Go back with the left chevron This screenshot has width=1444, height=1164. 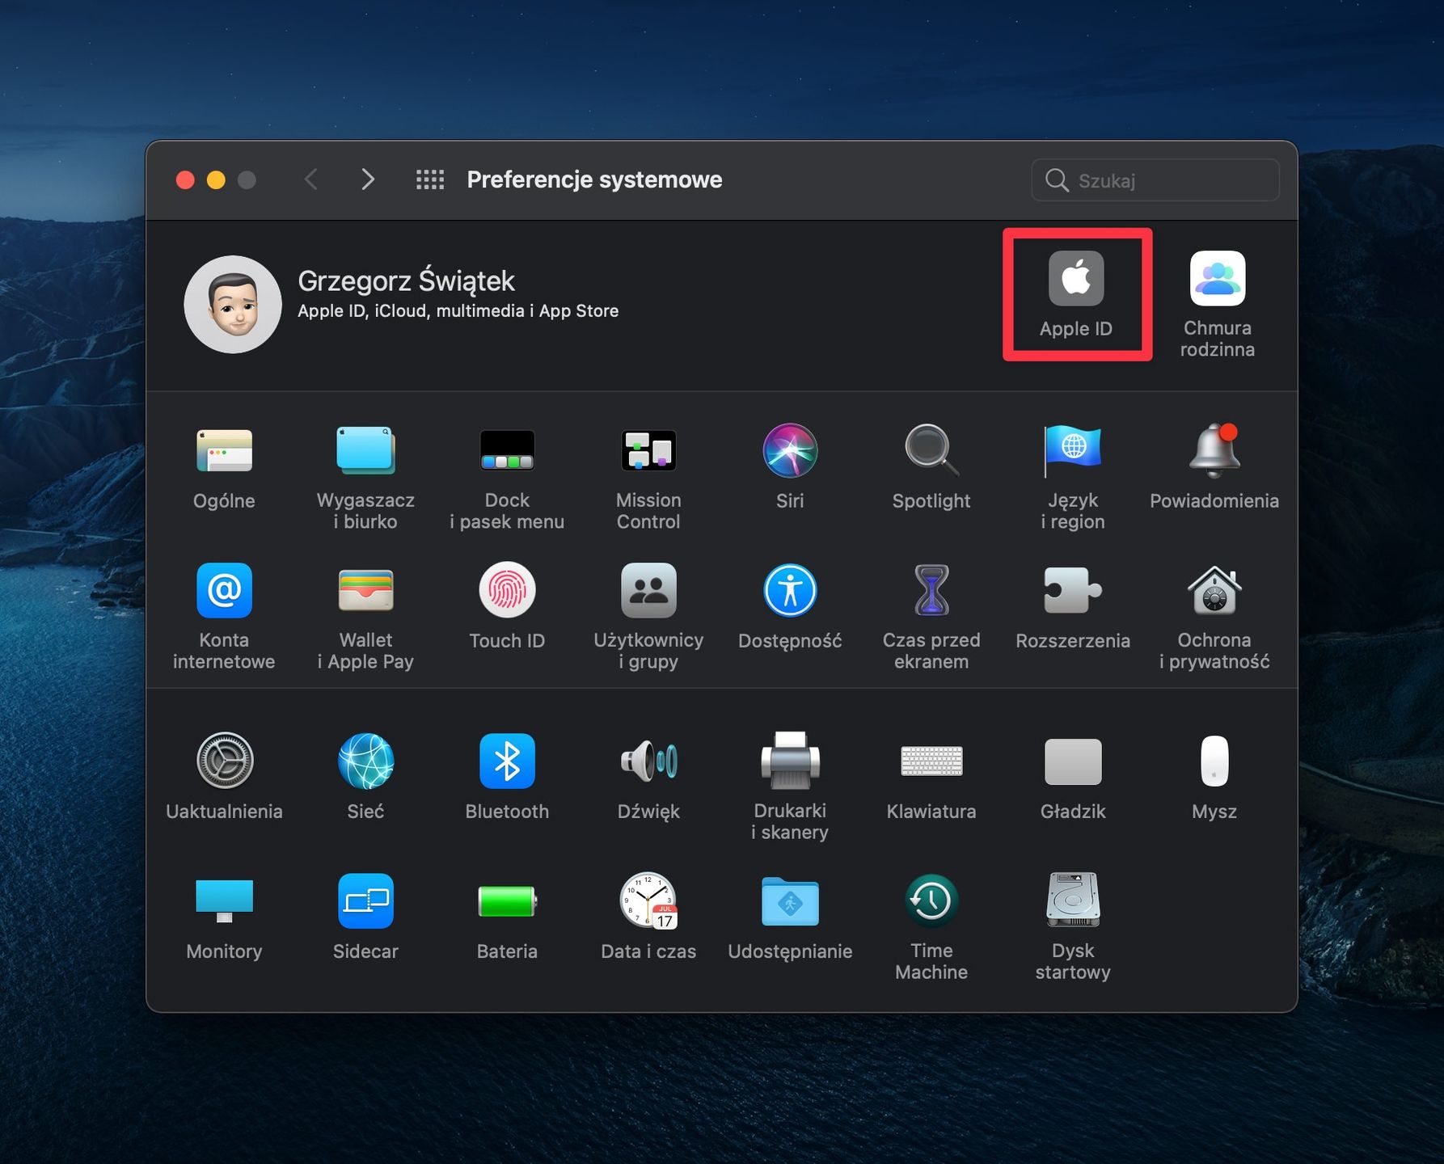point(311,179)
